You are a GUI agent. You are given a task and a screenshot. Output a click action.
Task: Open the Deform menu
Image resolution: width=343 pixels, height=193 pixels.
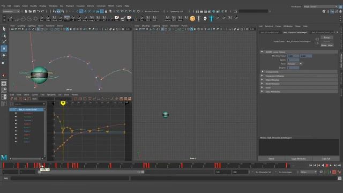point(91,6)
